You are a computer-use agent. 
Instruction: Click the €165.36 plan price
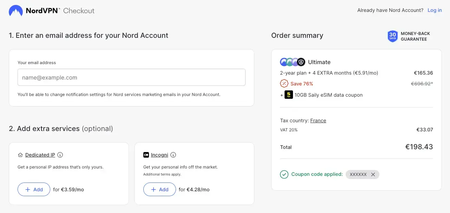[423, 73]
